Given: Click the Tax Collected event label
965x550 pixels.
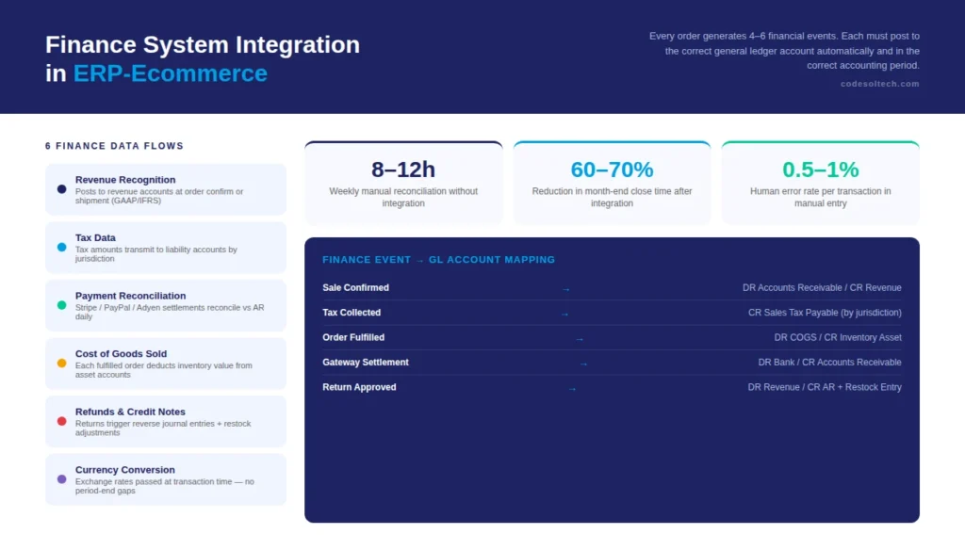Looking at the screenshot, I should point(352,313).
